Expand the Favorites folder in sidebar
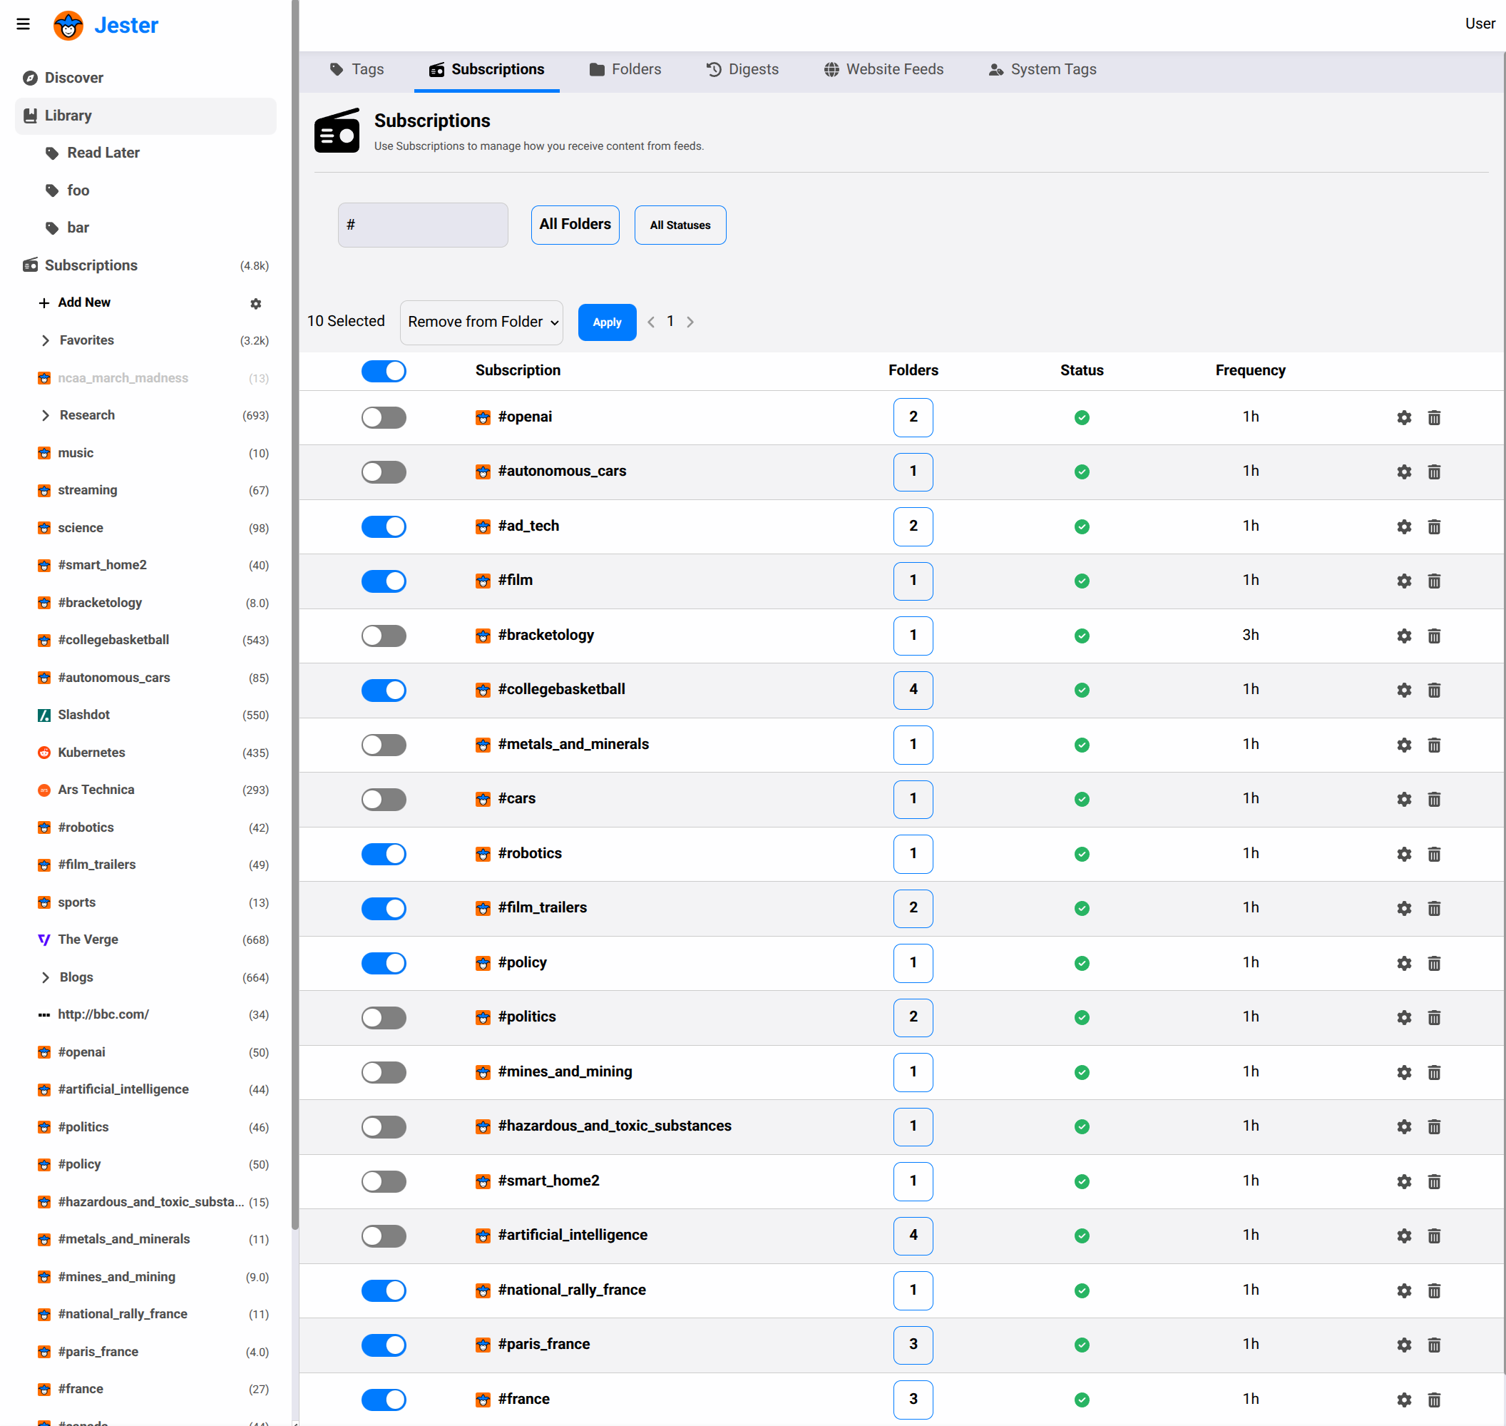 click(46, 340)
